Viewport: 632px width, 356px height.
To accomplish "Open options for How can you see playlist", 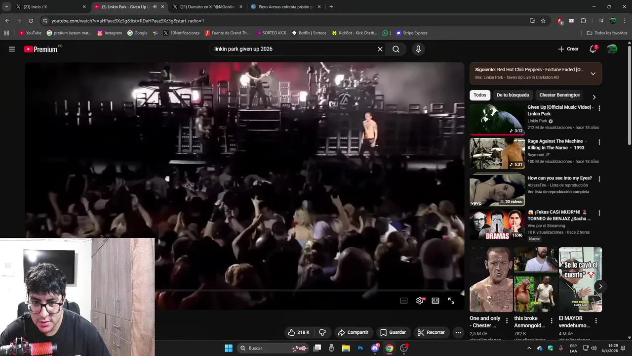I will tap(599, 179).
